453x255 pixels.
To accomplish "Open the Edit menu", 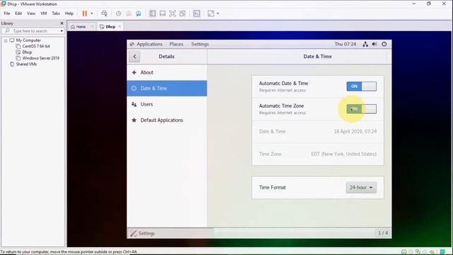I will click(18, 13).
